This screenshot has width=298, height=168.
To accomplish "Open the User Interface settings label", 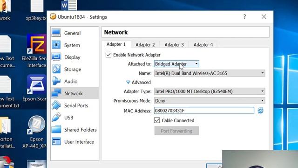I will 79,142.
